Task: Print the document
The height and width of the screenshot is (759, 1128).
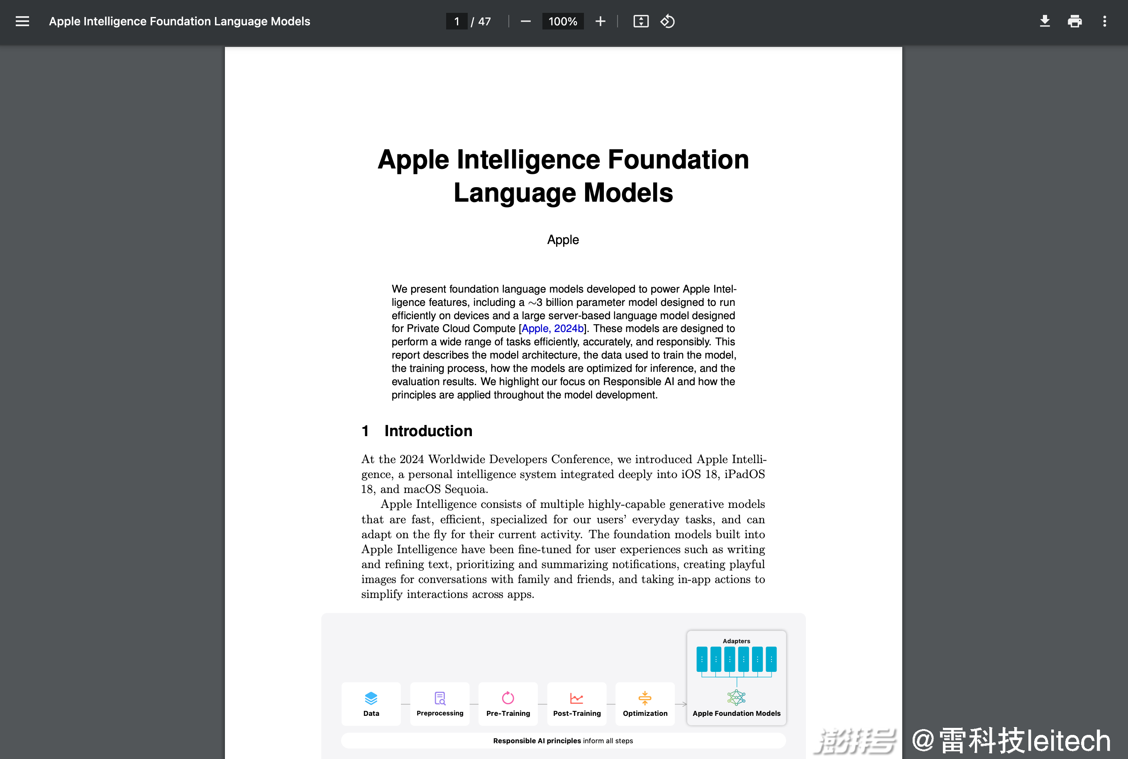Action: point(1075,21)
